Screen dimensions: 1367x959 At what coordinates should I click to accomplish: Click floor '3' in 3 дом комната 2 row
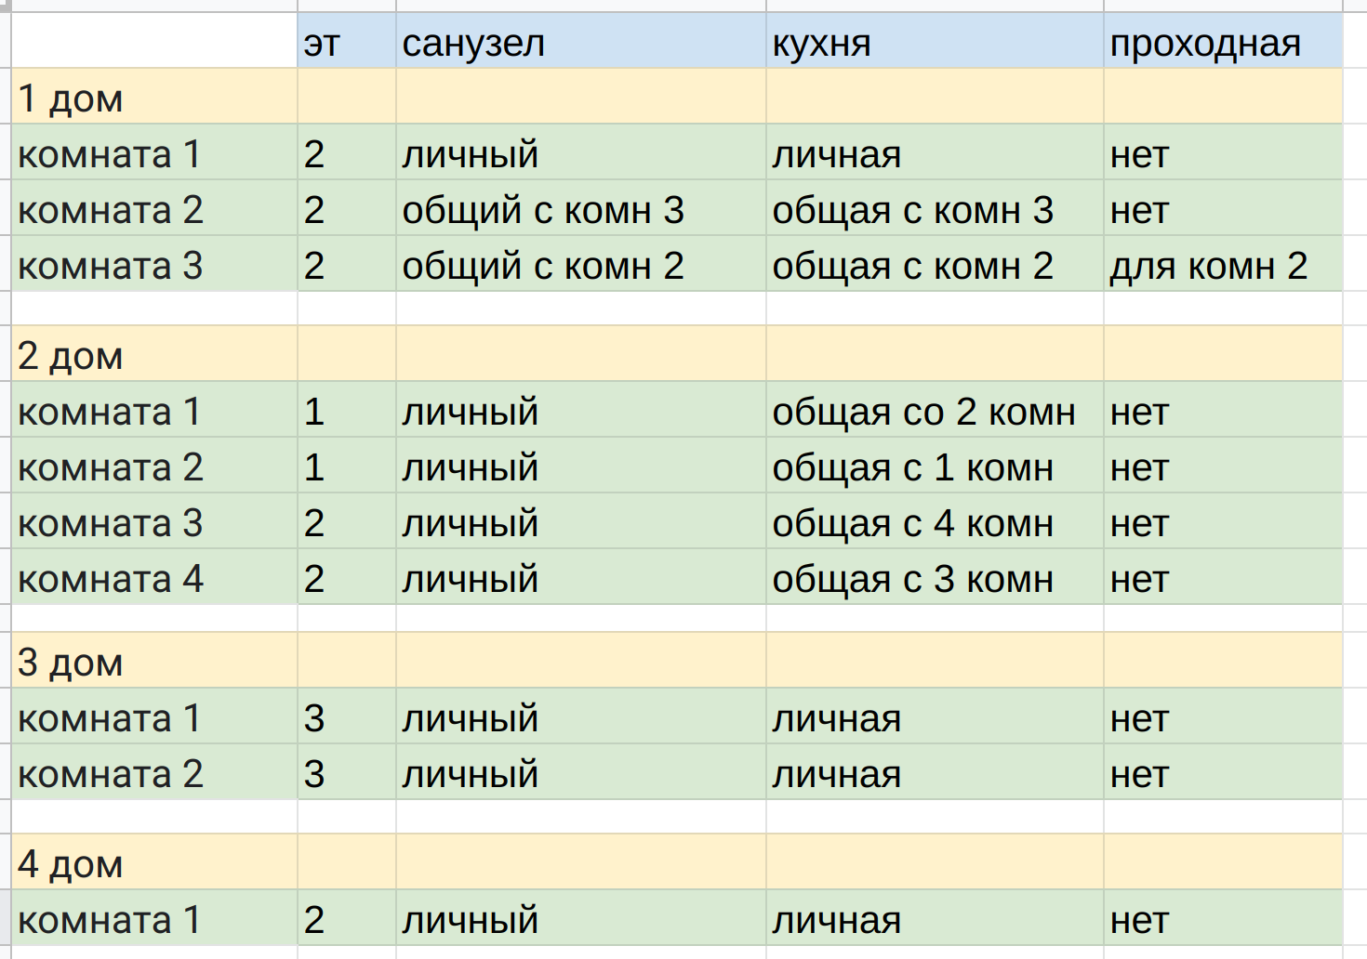(x=347, y=772)
